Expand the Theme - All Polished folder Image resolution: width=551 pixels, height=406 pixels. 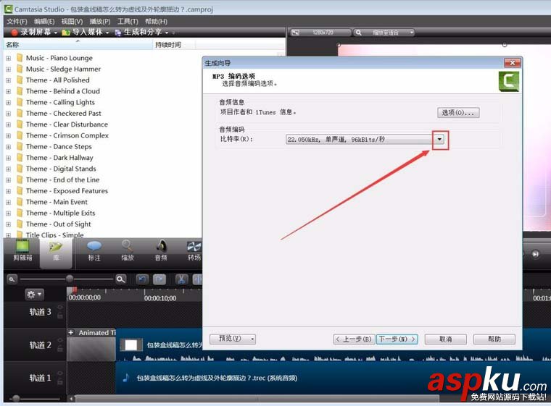9,80
